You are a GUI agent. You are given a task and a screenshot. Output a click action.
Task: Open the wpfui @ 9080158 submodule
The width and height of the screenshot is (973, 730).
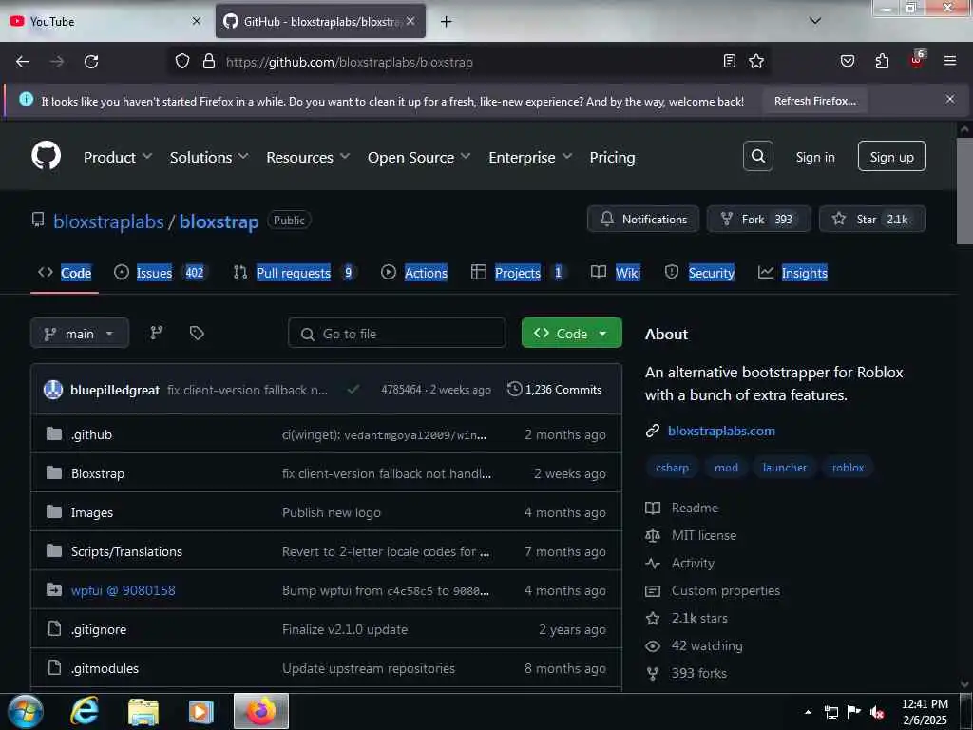[x=123, y=590]
